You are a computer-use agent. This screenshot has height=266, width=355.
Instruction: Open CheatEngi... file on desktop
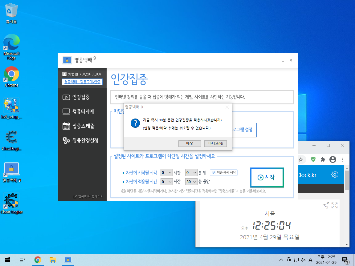point(11,140)
